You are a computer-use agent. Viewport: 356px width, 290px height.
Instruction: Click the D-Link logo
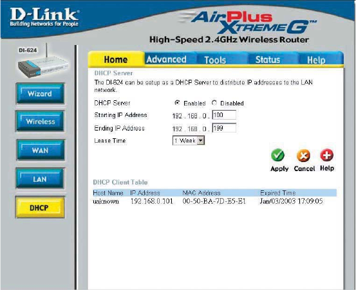[44, 17]
